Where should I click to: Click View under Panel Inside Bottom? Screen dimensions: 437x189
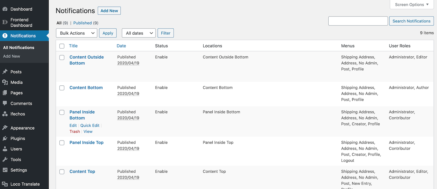pos(88,132)
